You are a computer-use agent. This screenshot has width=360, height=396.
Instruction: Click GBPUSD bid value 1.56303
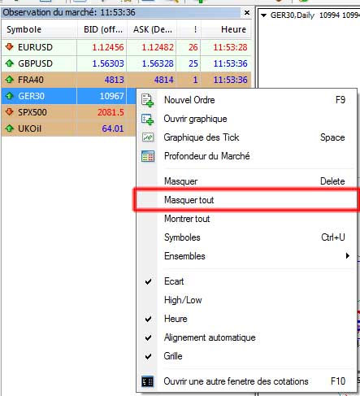tap(108, 63)
